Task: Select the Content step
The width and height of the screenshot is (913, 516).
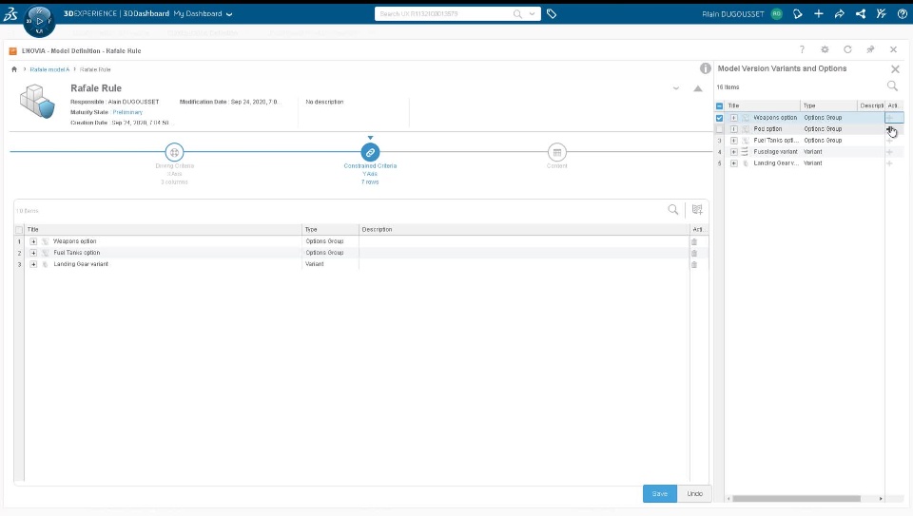Action: tap(556, 152)
